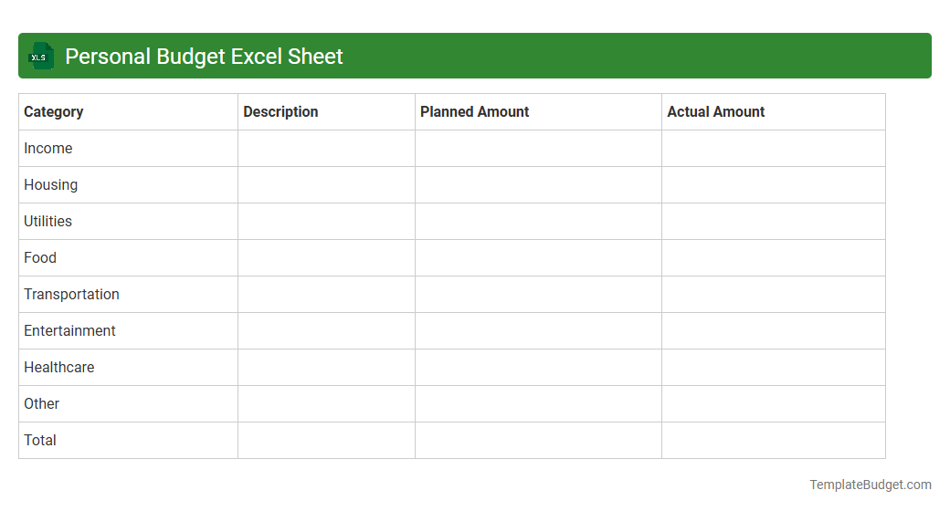This screenshot has width=950, height=511.
Task: Click the Transportation category cell
Action: coord(129,294)
